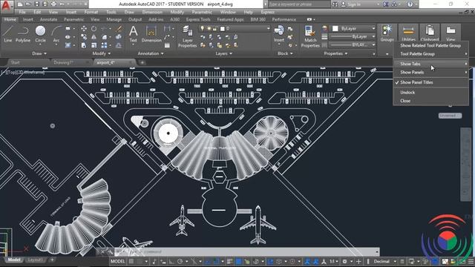Image resolution: width=475 pixels, height=267 pixels.
Task: Open Show Panels submenu
Action: click(430, 73)
